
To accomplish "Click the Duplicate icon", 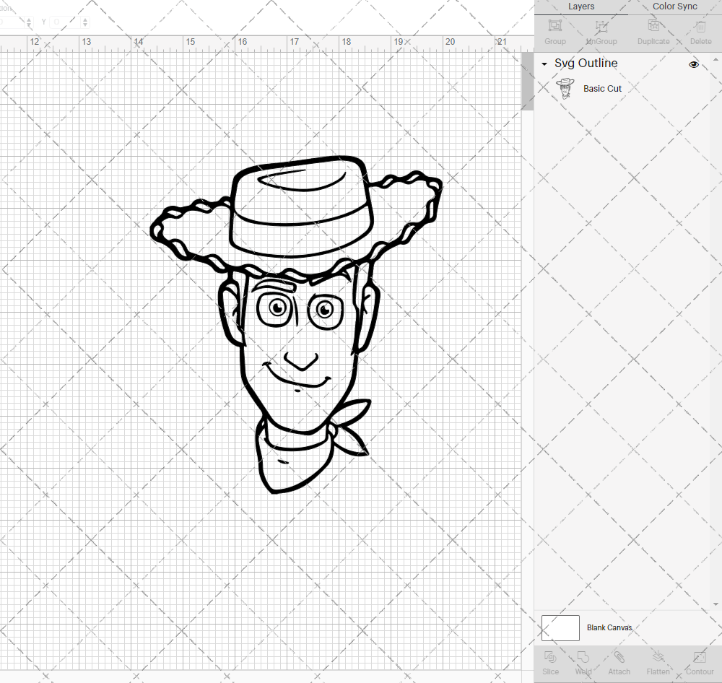I will (653, 26).
